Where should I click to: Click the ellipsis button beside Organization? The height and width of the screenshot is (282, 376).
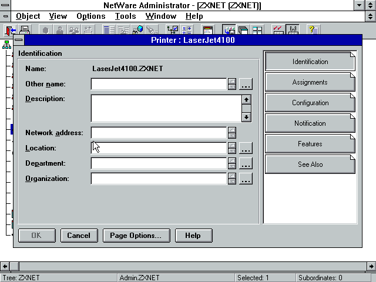pos(246,179)
